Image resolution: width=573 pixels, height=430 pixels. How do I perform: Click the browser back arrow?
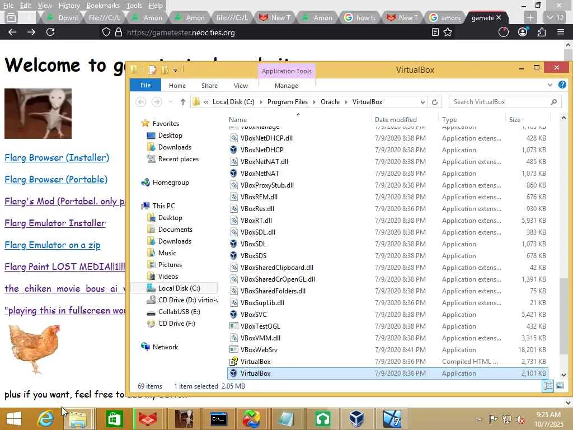[x=12, y=32]
